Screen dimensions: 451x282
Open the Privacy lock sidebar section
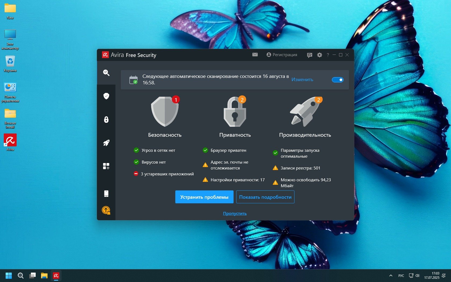pos(106,120)
